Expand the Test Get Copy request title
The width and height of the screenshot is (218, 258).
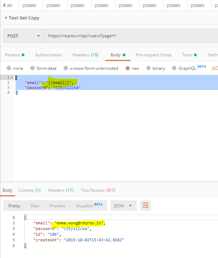[6, 18]
